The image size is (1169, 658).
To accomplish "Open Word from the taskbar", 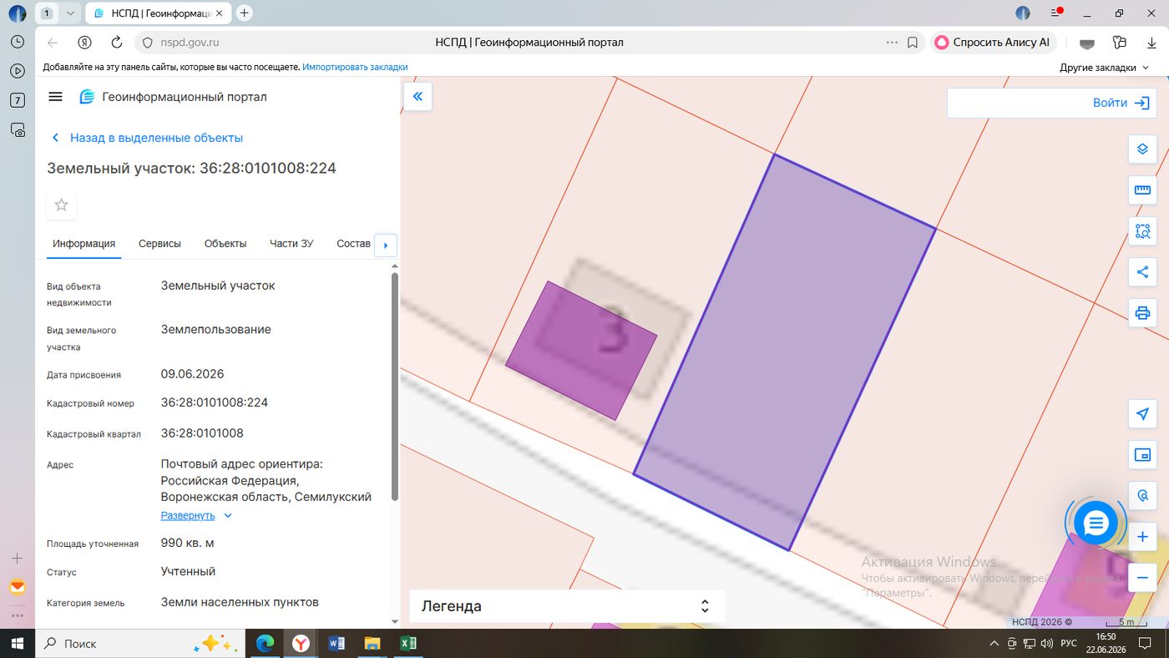I will pos(337,644).
